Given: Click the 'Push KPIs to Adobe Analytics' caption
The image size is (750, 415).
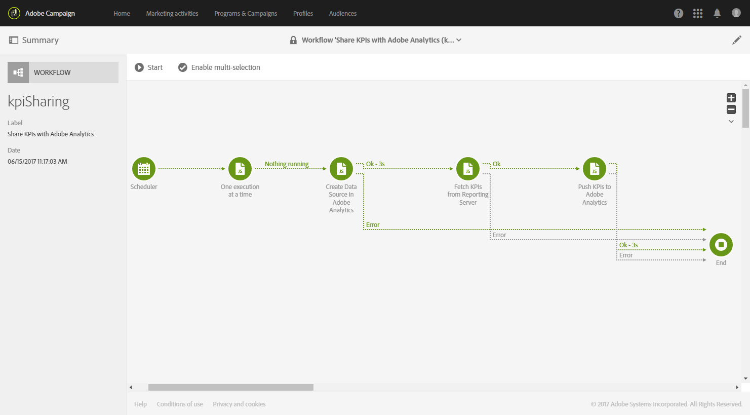Looking at the screenshot, I should 595,195.
